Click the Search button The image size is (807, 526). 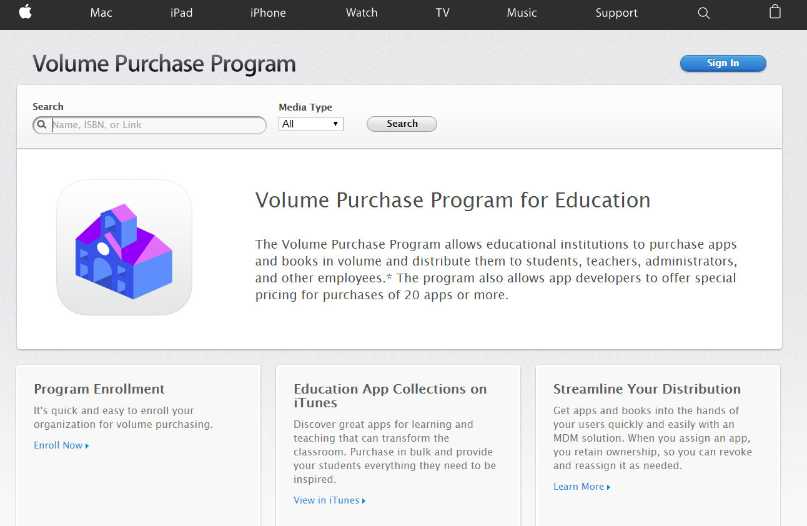point(402,124)
